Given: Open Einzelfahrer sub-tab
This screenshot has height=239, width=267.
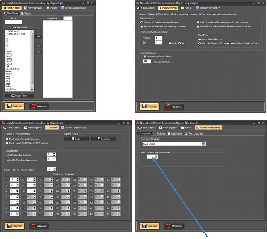Looking at the screenshot, I should click(x=11, y=14).
